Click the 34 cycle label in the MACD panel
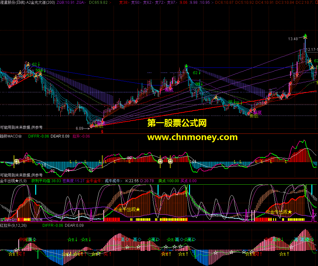The width and height of the screenshot is (318, 266). [67, 171]
